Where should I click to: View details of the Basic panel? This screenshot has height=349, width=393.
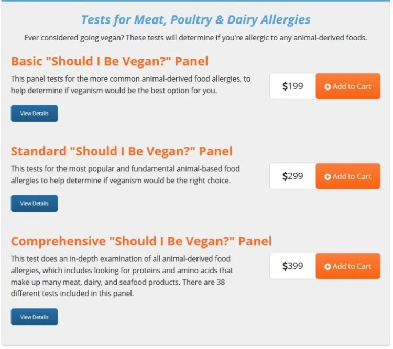[34, 114]
